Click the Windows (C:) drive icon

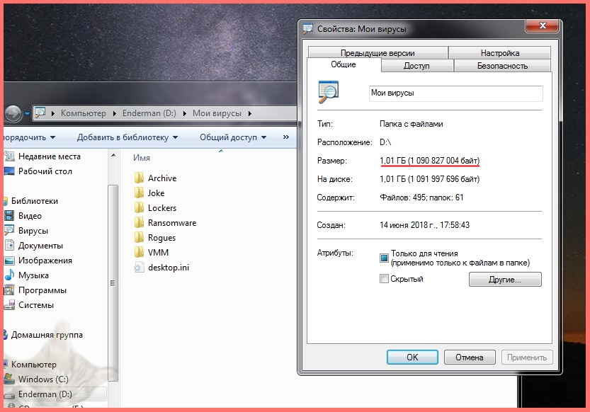tap(9, 379)
